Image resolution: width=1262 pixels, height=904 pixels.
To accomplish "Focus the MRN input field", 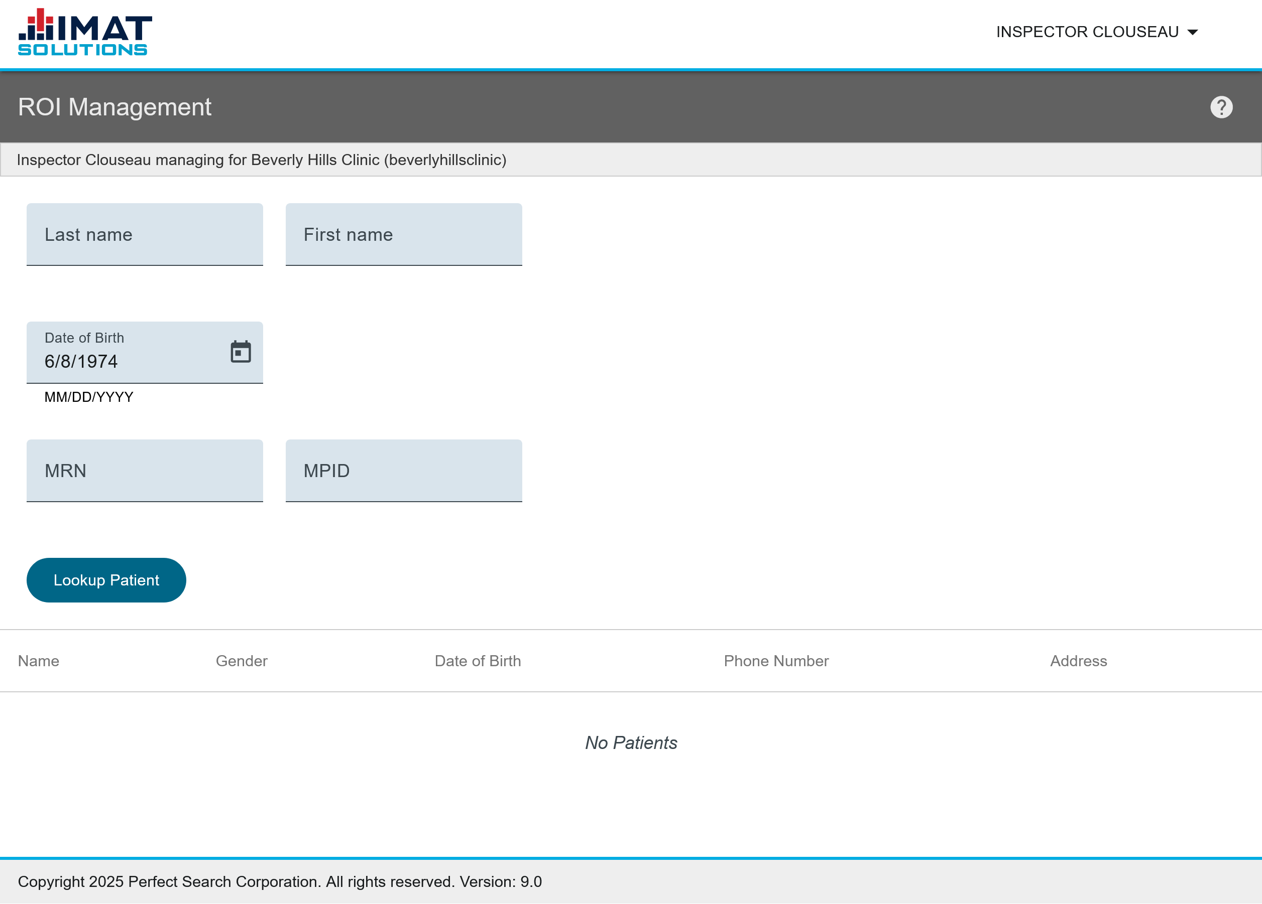I will (145, 471).
